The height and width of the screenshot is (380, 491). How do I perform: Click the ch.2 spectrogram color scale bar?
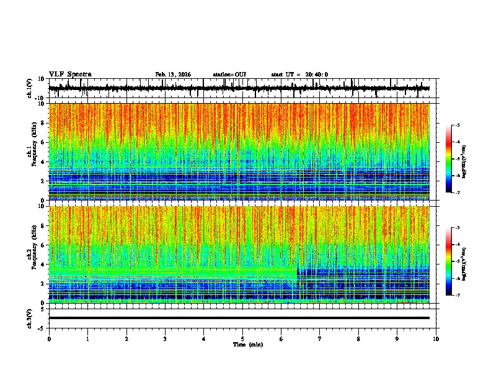click(449, 261)
